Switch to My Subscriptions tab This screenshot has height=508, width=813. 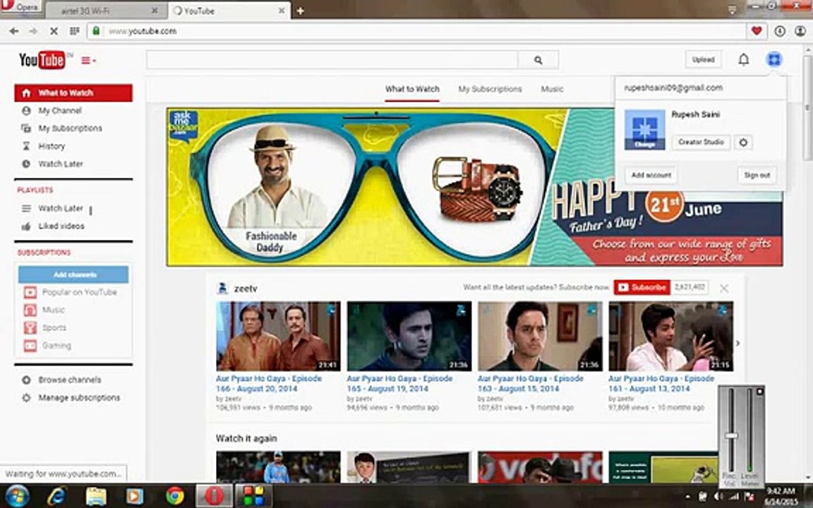point(490,89)
